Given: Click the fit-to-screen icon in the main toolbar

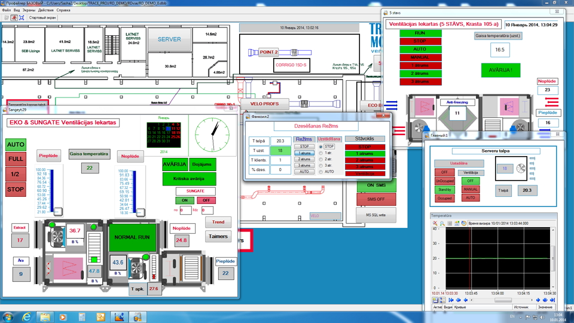Looking at the screenshot, I should [x=22, y=18].
